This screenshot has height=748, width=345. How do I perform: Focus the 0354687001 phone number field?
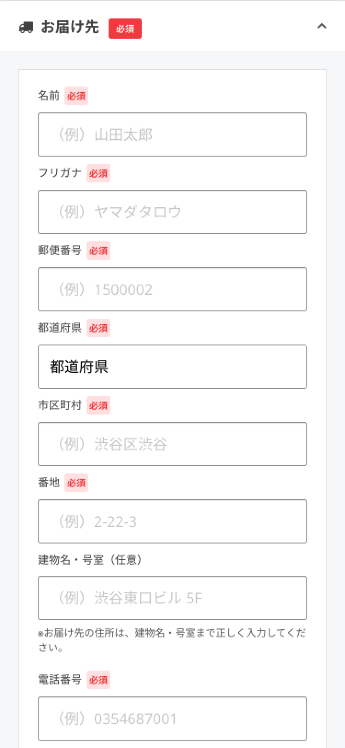pyautogui.click(x=172, y=719)
